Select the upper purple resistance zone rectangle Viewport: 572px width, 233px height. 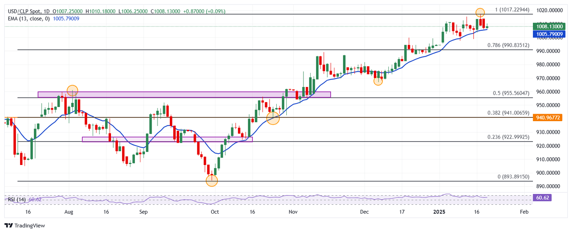click(x=184, y=95)
